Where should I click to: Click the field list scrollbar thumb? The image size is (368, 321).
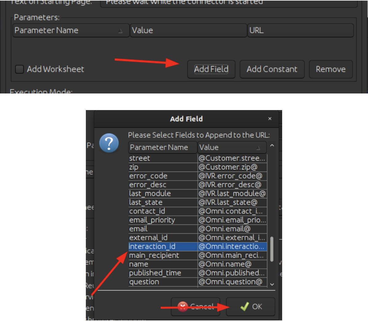(272, 249)
